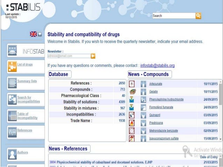Click the Stability of solutions count 4309
This screenshot has width=223, height=167.
(x=122, y=102)
